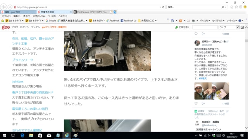Expand the ツール(O) command bar dropdown
This screenshot has height=139, width=248.
[232, 20]
